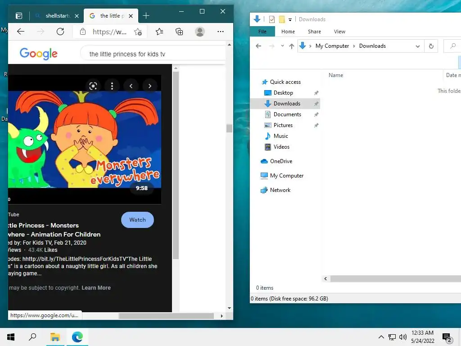Image resolution: width=461 pixels, height=346 pixels.
Task: Open the Windows Start menu
Action: 11,337
